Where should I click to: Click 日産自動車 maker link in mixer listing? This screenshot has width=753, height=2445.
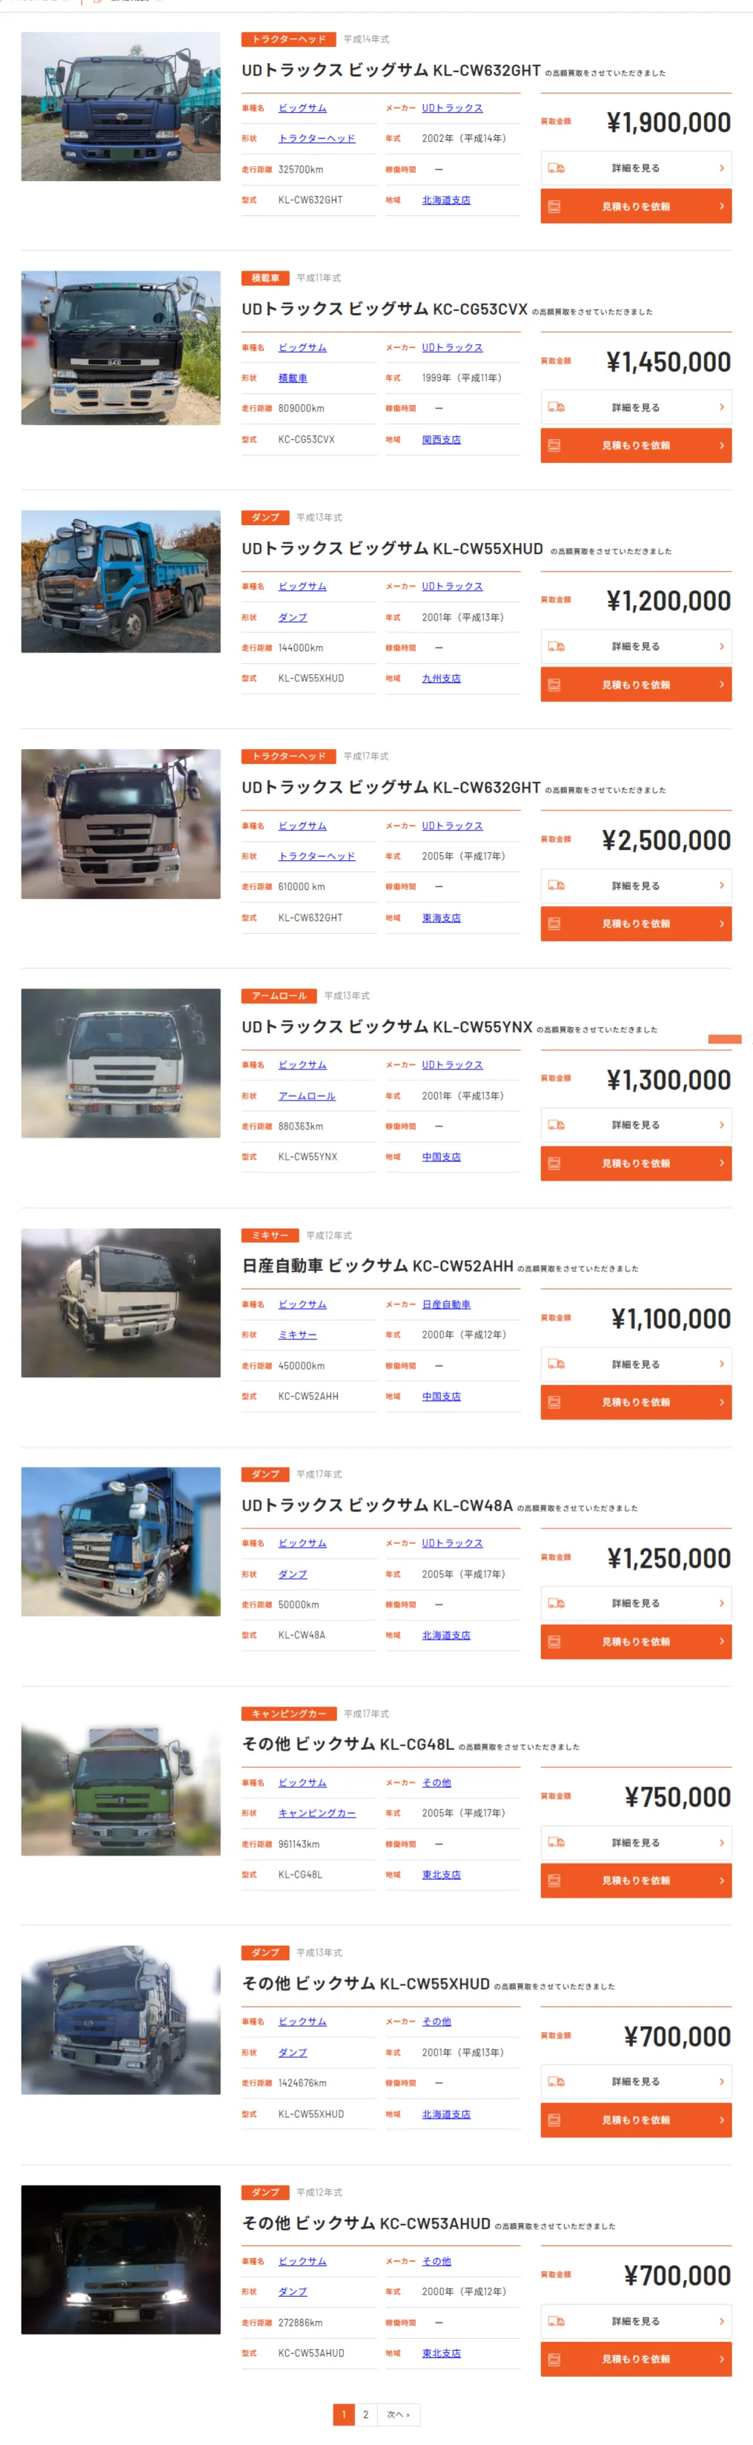(445, 1305)
